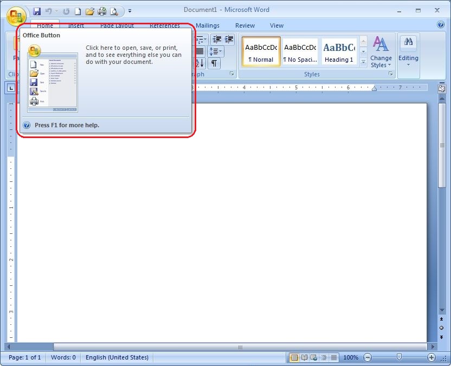The image size is (451, 366).
Task: Click the Print Preview icon
Action: point(114,11)
